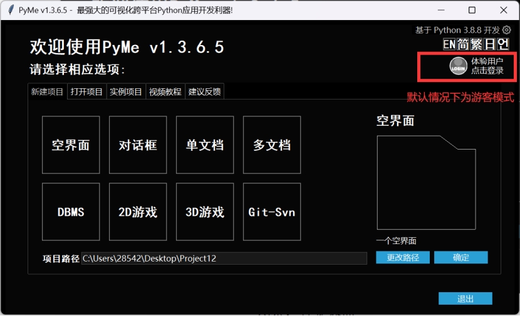520x316 pixels.
Task: Select the 3D游戏 project template
Action: point(205,212)
